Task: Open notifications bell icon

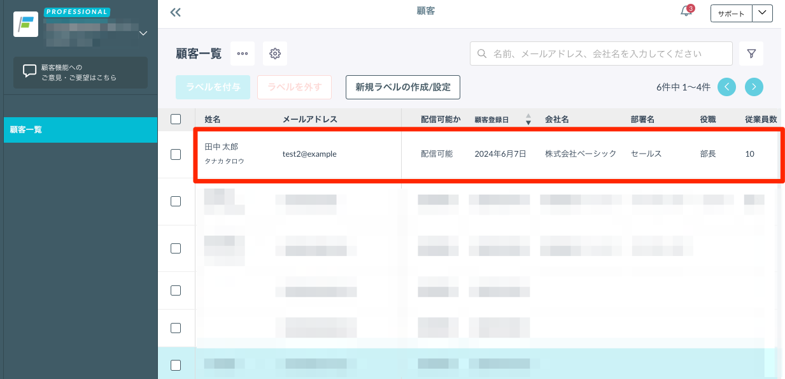Action: tap(686, 12)
